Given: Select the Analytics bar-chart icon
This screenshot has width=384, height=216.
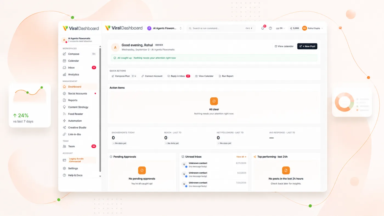Looking at the screenshot, I should pos(64,75).
